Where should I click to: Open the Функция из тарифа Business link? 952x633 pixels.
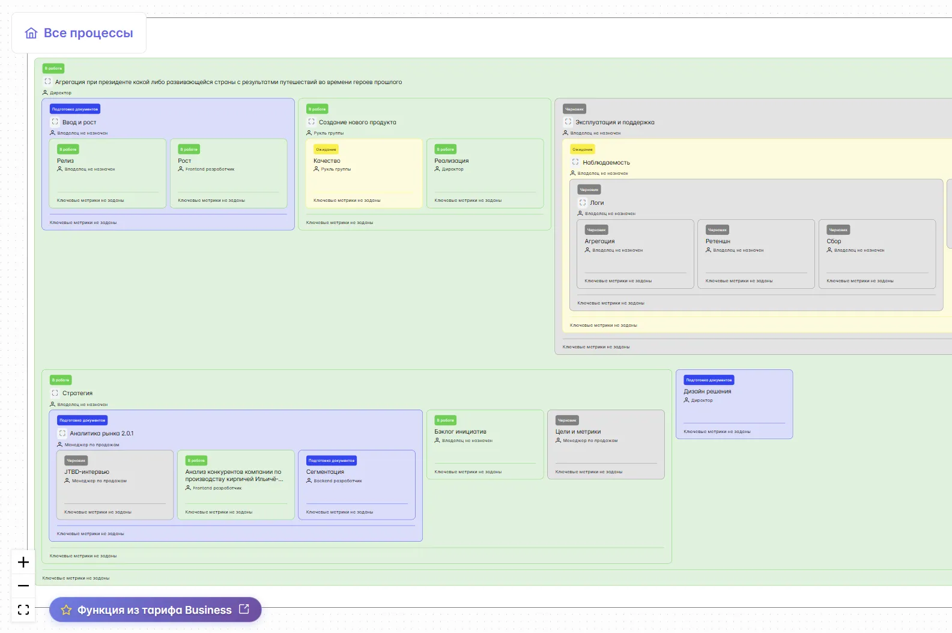click(154, 610)
